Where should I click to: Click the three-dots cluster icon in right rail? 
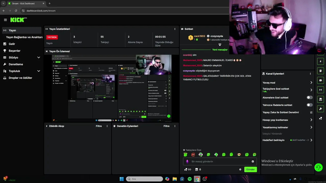(320, 118)
